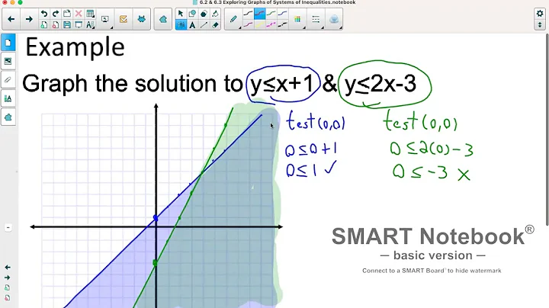Open the Properties sidebar tab
This screenshot has width=549, height=308.
coord(8,98)
